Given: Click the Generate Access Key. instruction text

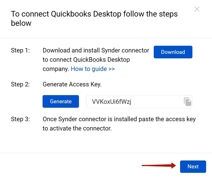Looking at the screenshot, I should pos(72,84).
